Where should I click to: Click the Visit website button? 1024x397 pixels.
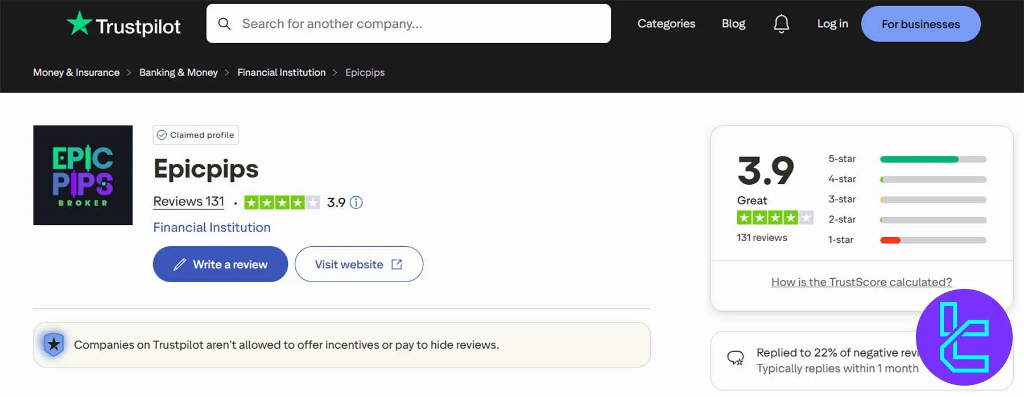[358, 264]
